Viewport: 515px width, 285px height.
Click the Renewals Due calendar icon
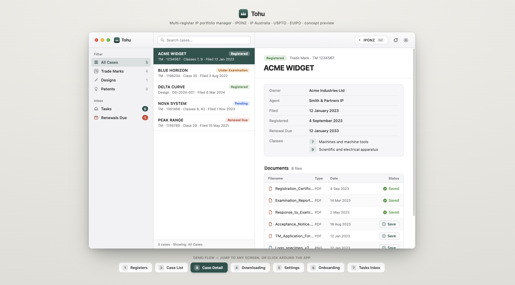pyautogui.click(x=96, y=118)
